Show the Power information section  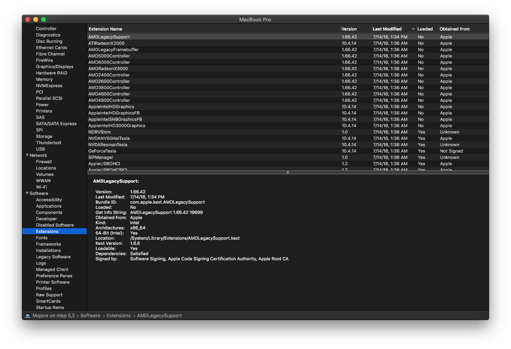tap(42, 105)
